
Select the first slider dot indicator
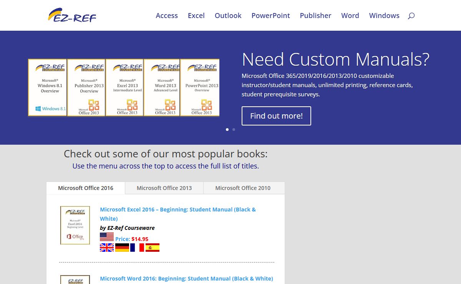(227, 129)
